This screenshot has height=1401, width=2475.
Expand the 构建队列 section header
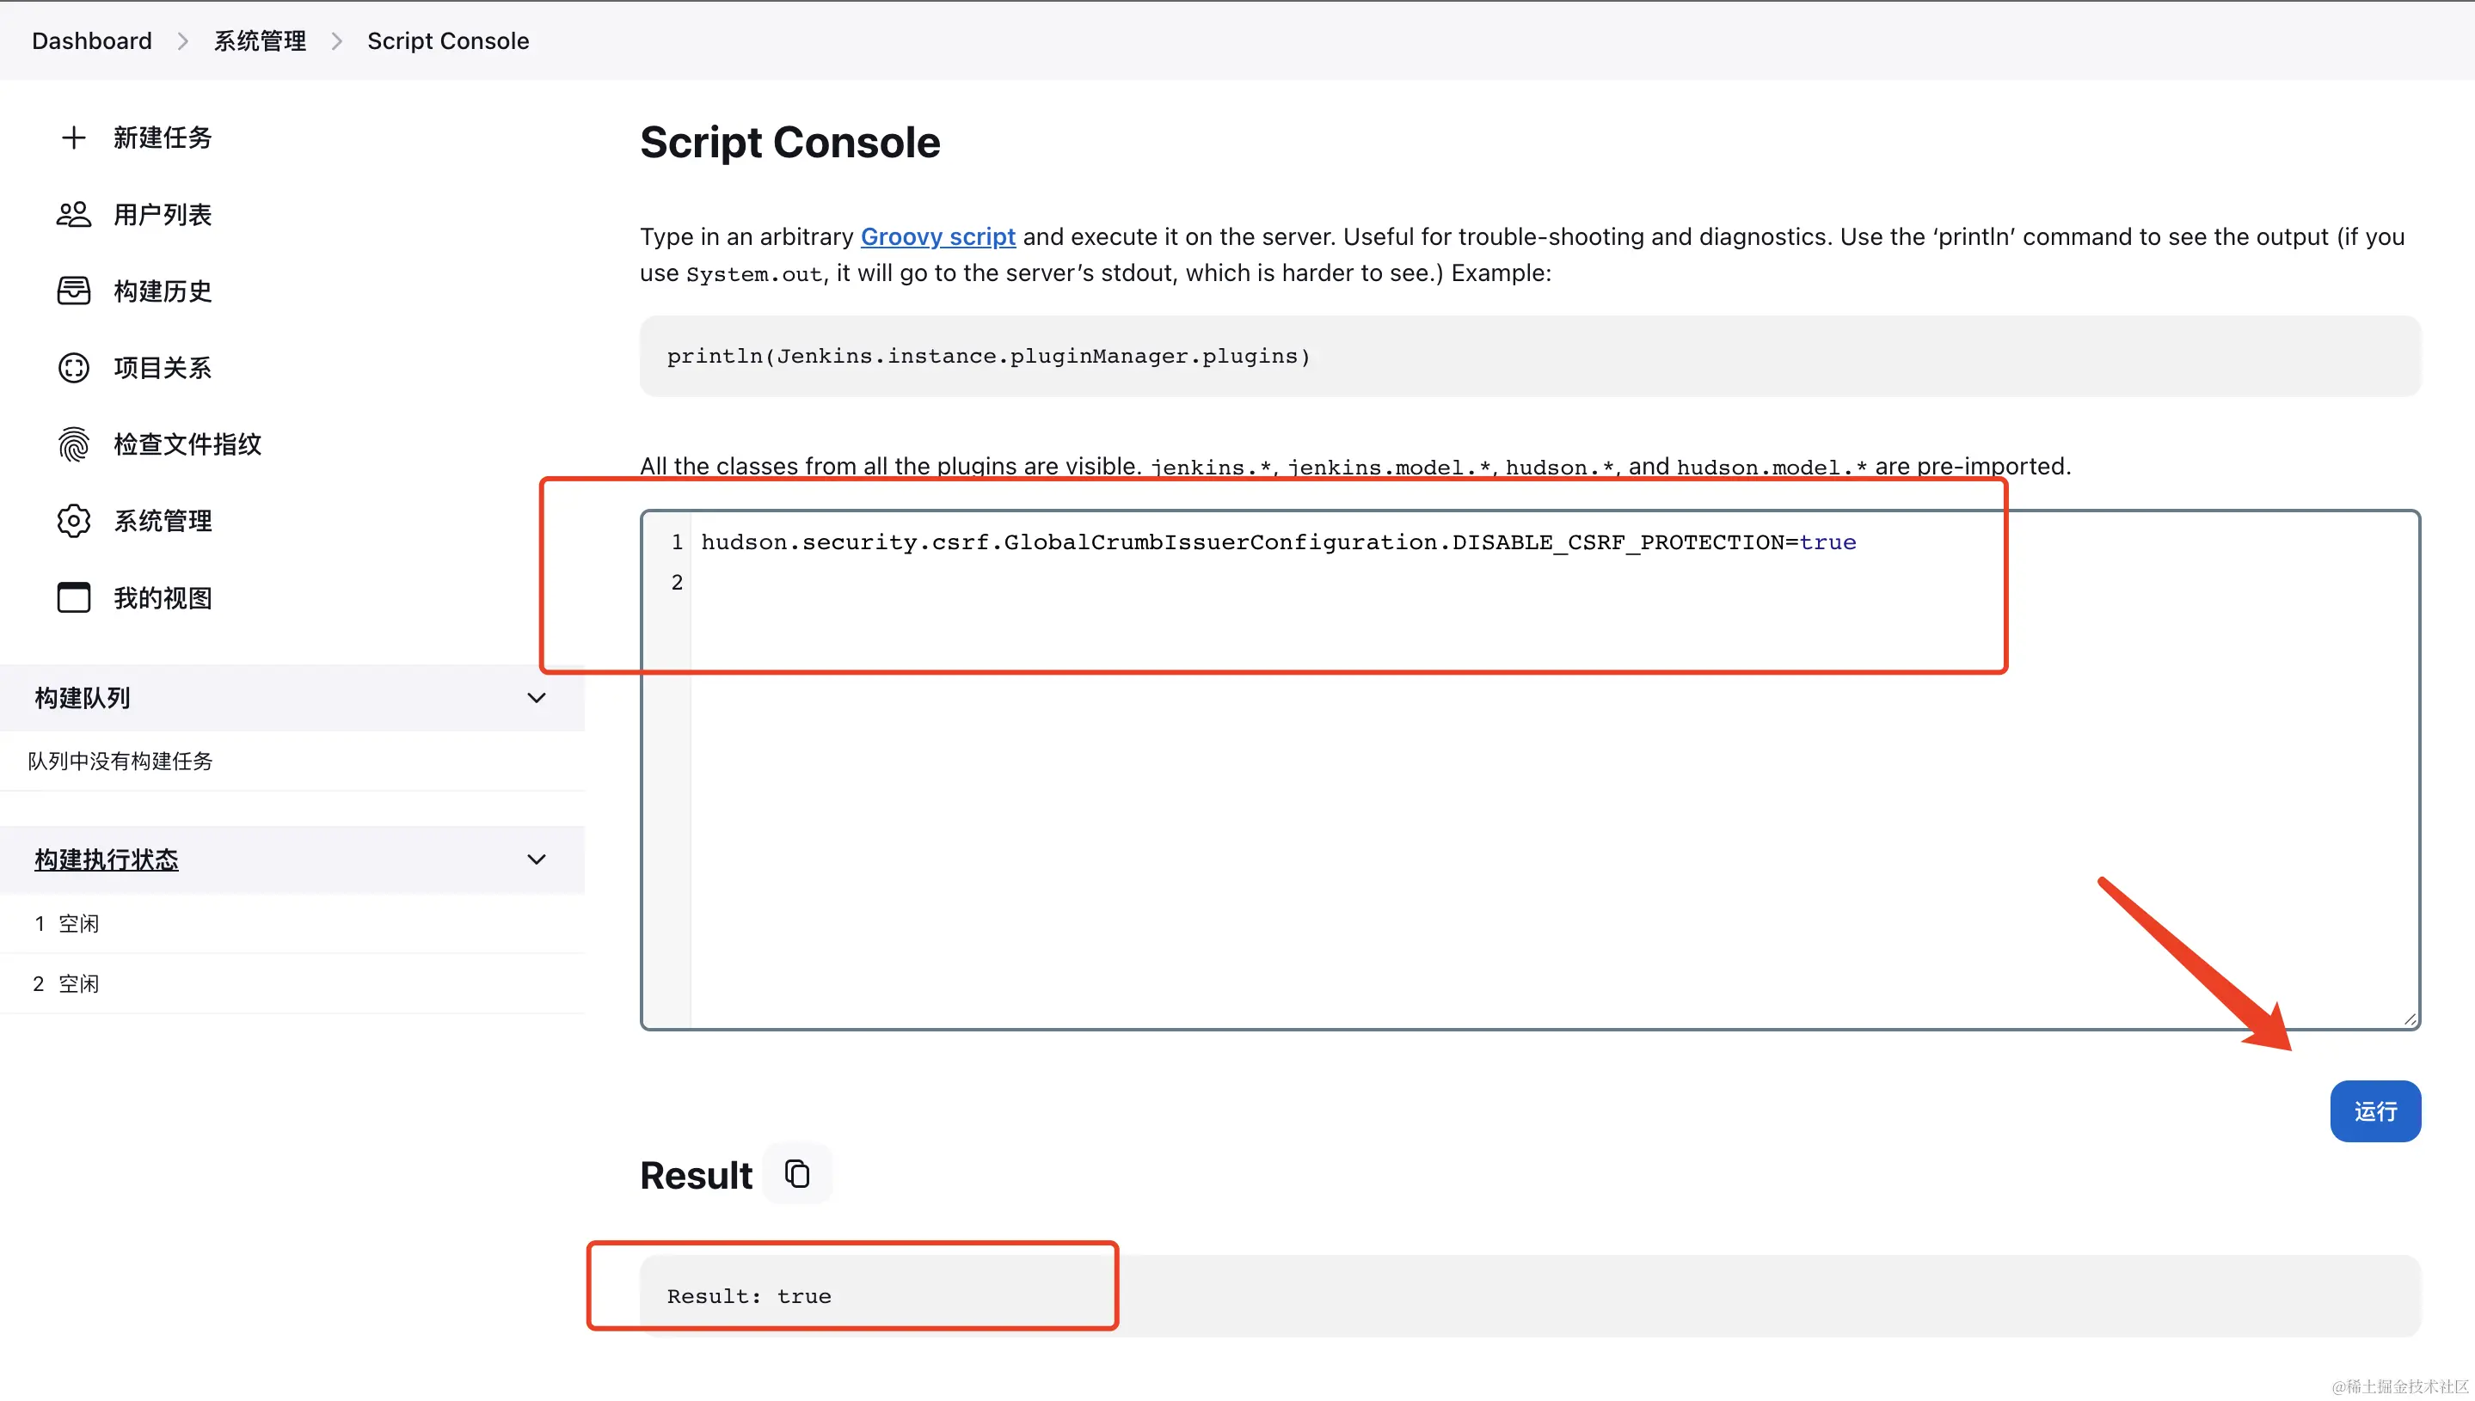click(x=82, y=698)
